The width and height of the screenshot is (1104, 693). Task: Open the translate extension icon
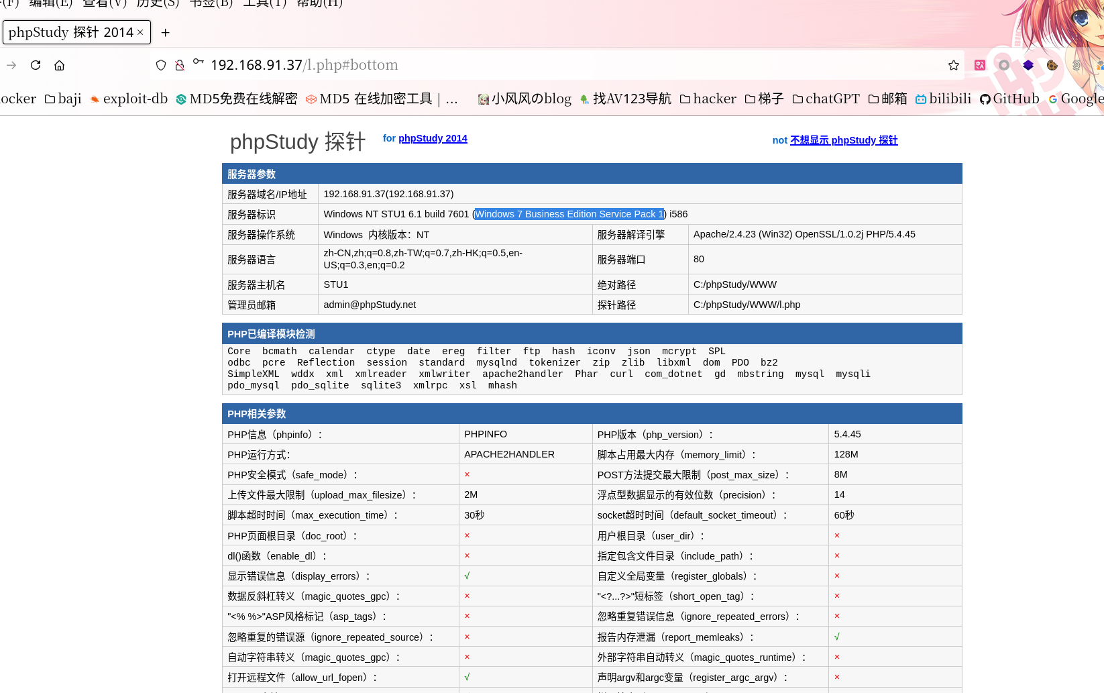coord(980,65)
